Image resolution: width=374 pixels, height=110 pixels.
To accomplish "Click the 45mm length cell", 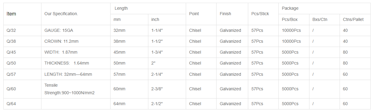I will click(129, 52).
